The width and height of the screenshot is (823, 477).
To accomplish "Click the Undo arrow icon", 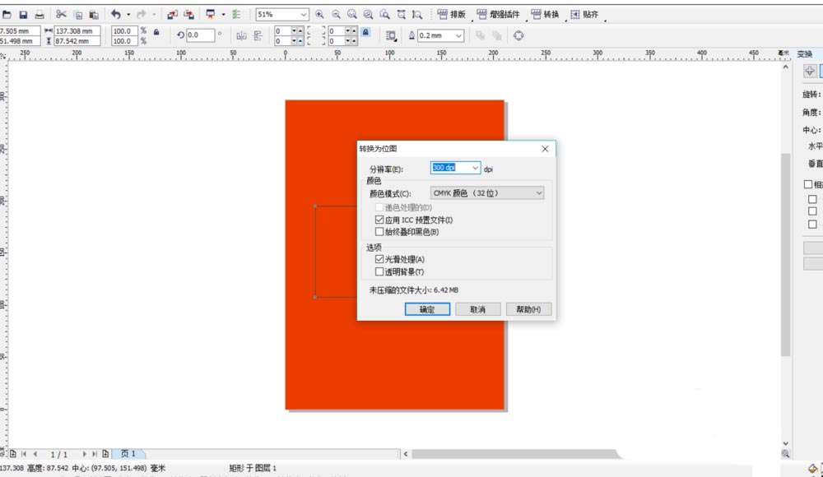I will tap(117, 14).
